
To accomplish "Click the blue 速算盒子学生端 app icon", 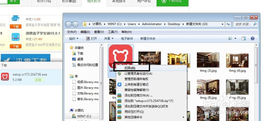I will 16,37.
